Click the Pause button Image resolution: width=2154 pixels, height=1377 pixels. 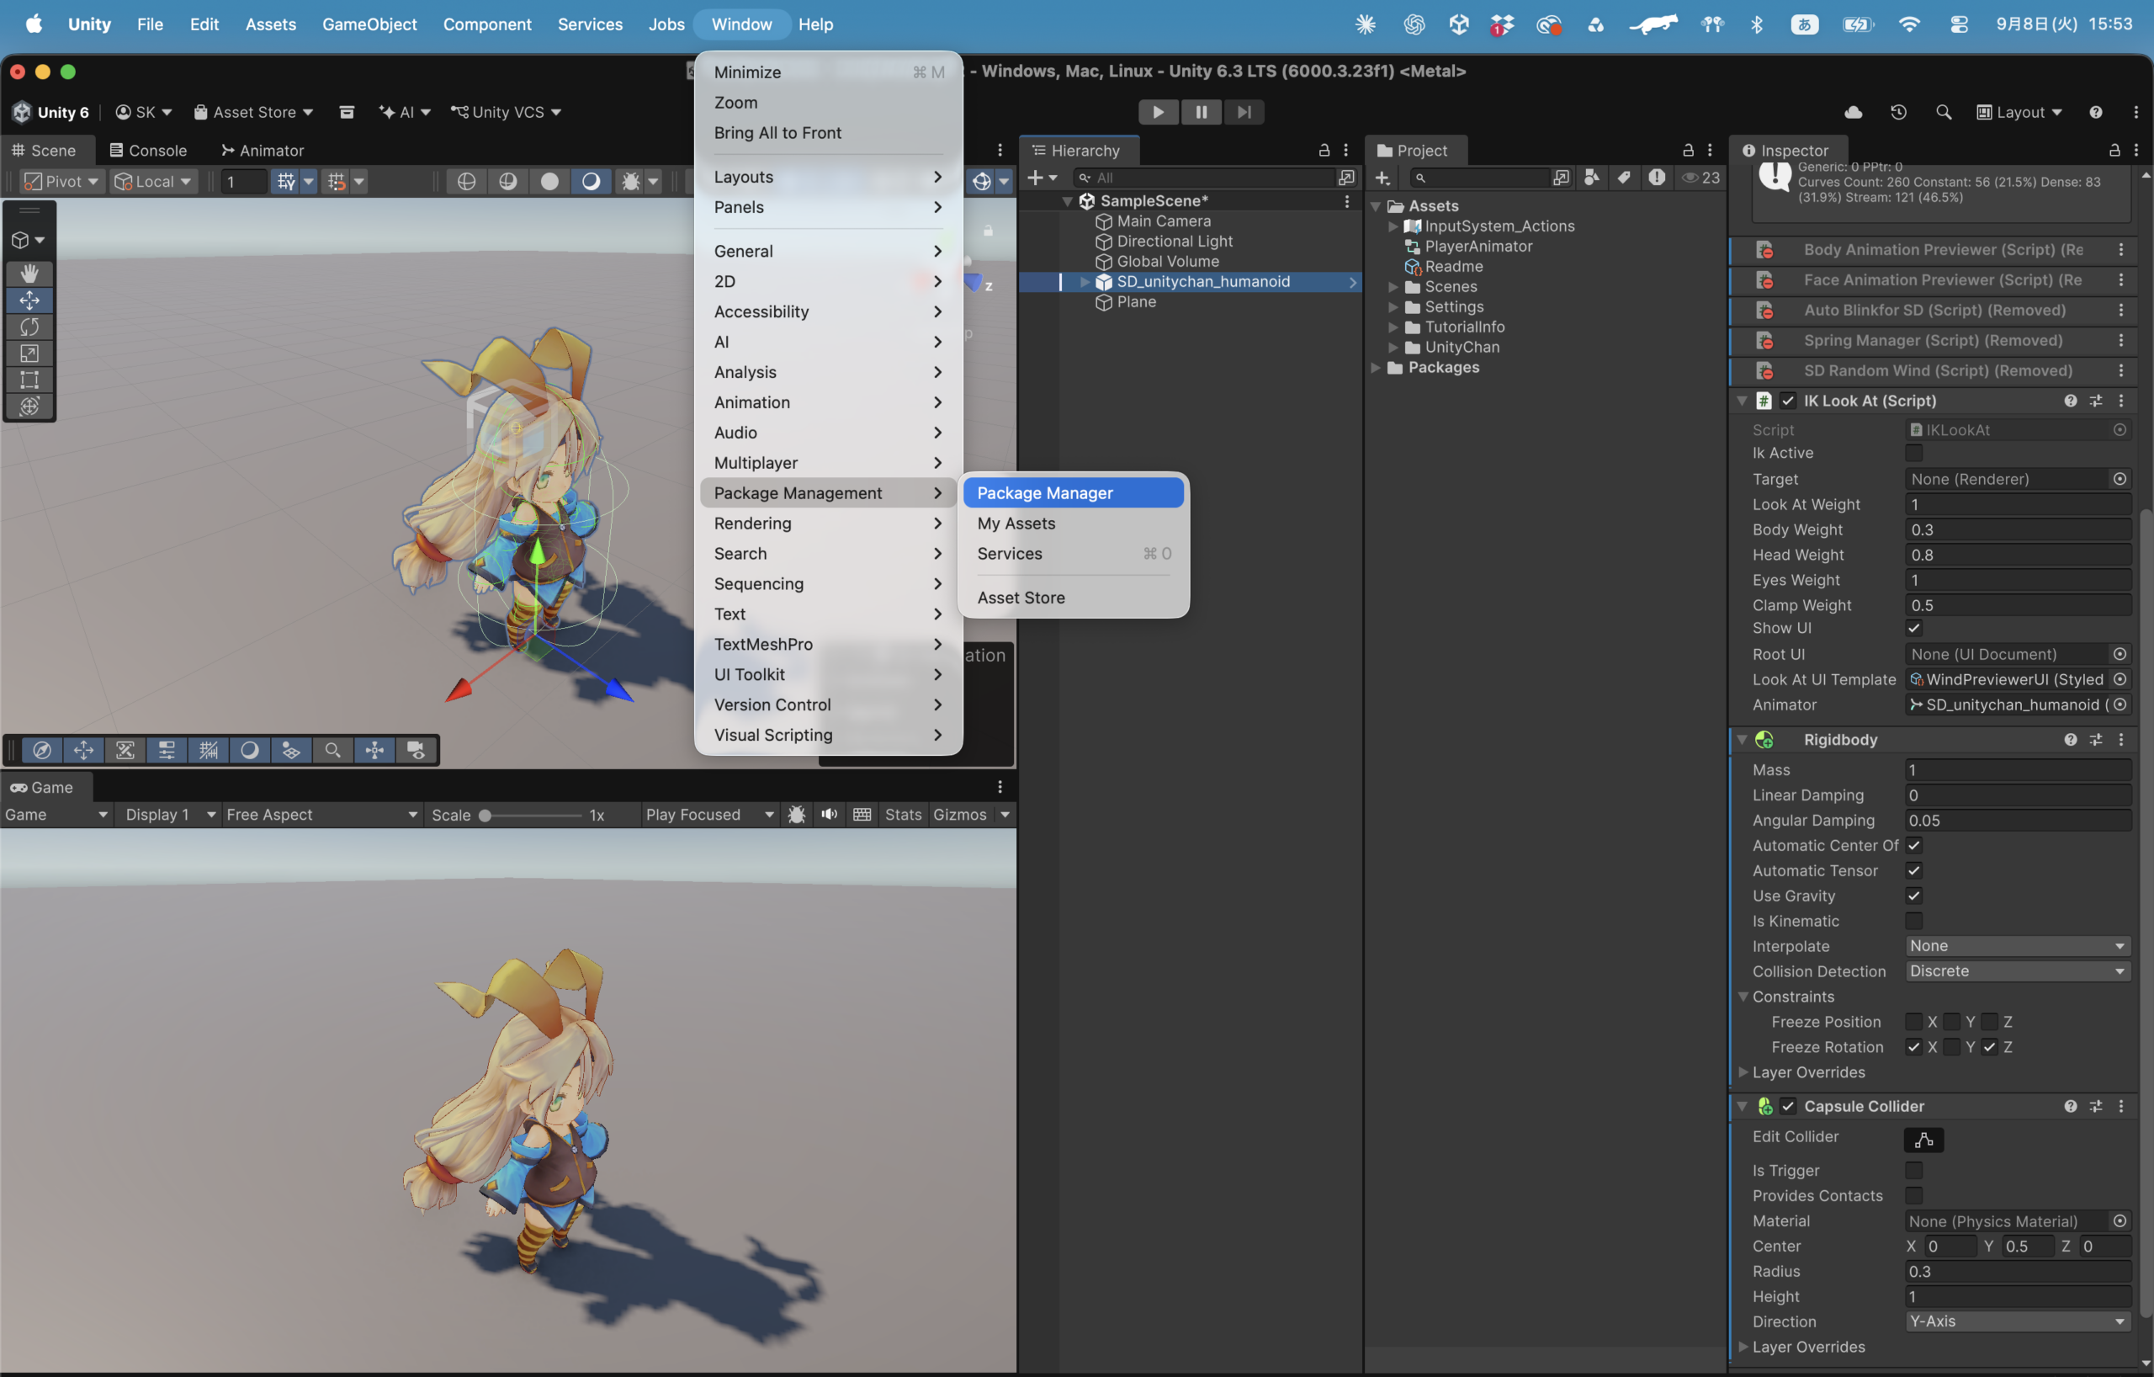(1202, 112)
